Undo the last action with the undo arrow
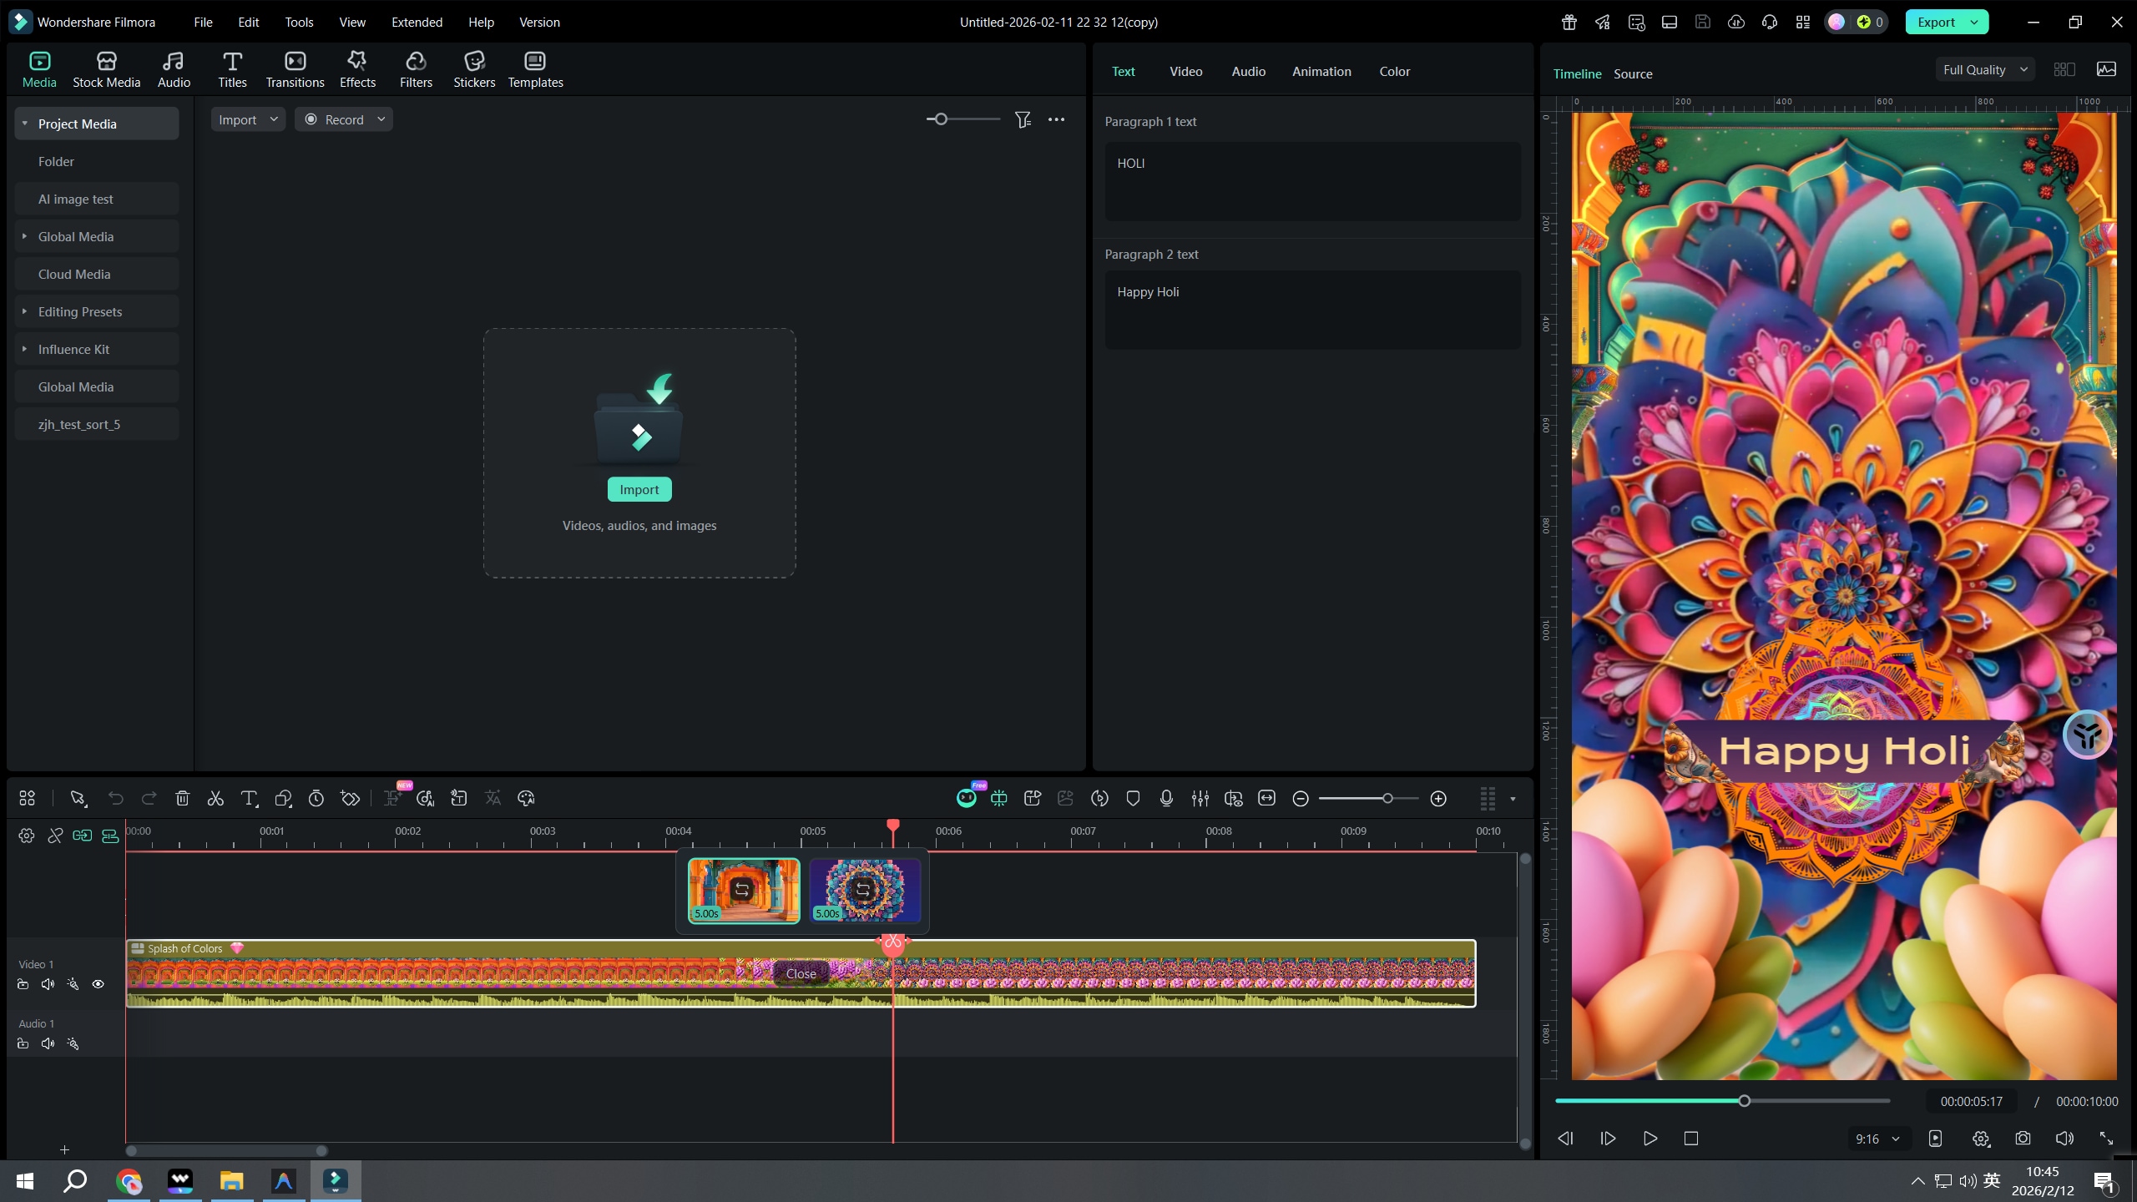 (x=116, y=798)
